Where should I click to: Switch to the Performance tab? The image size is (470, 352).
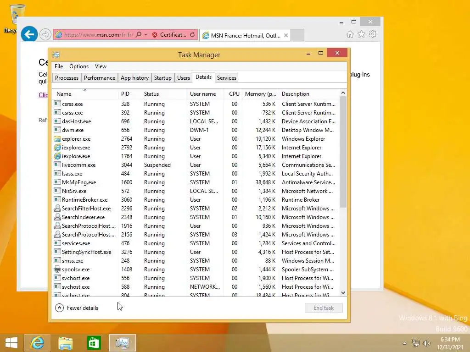[100, 78]
